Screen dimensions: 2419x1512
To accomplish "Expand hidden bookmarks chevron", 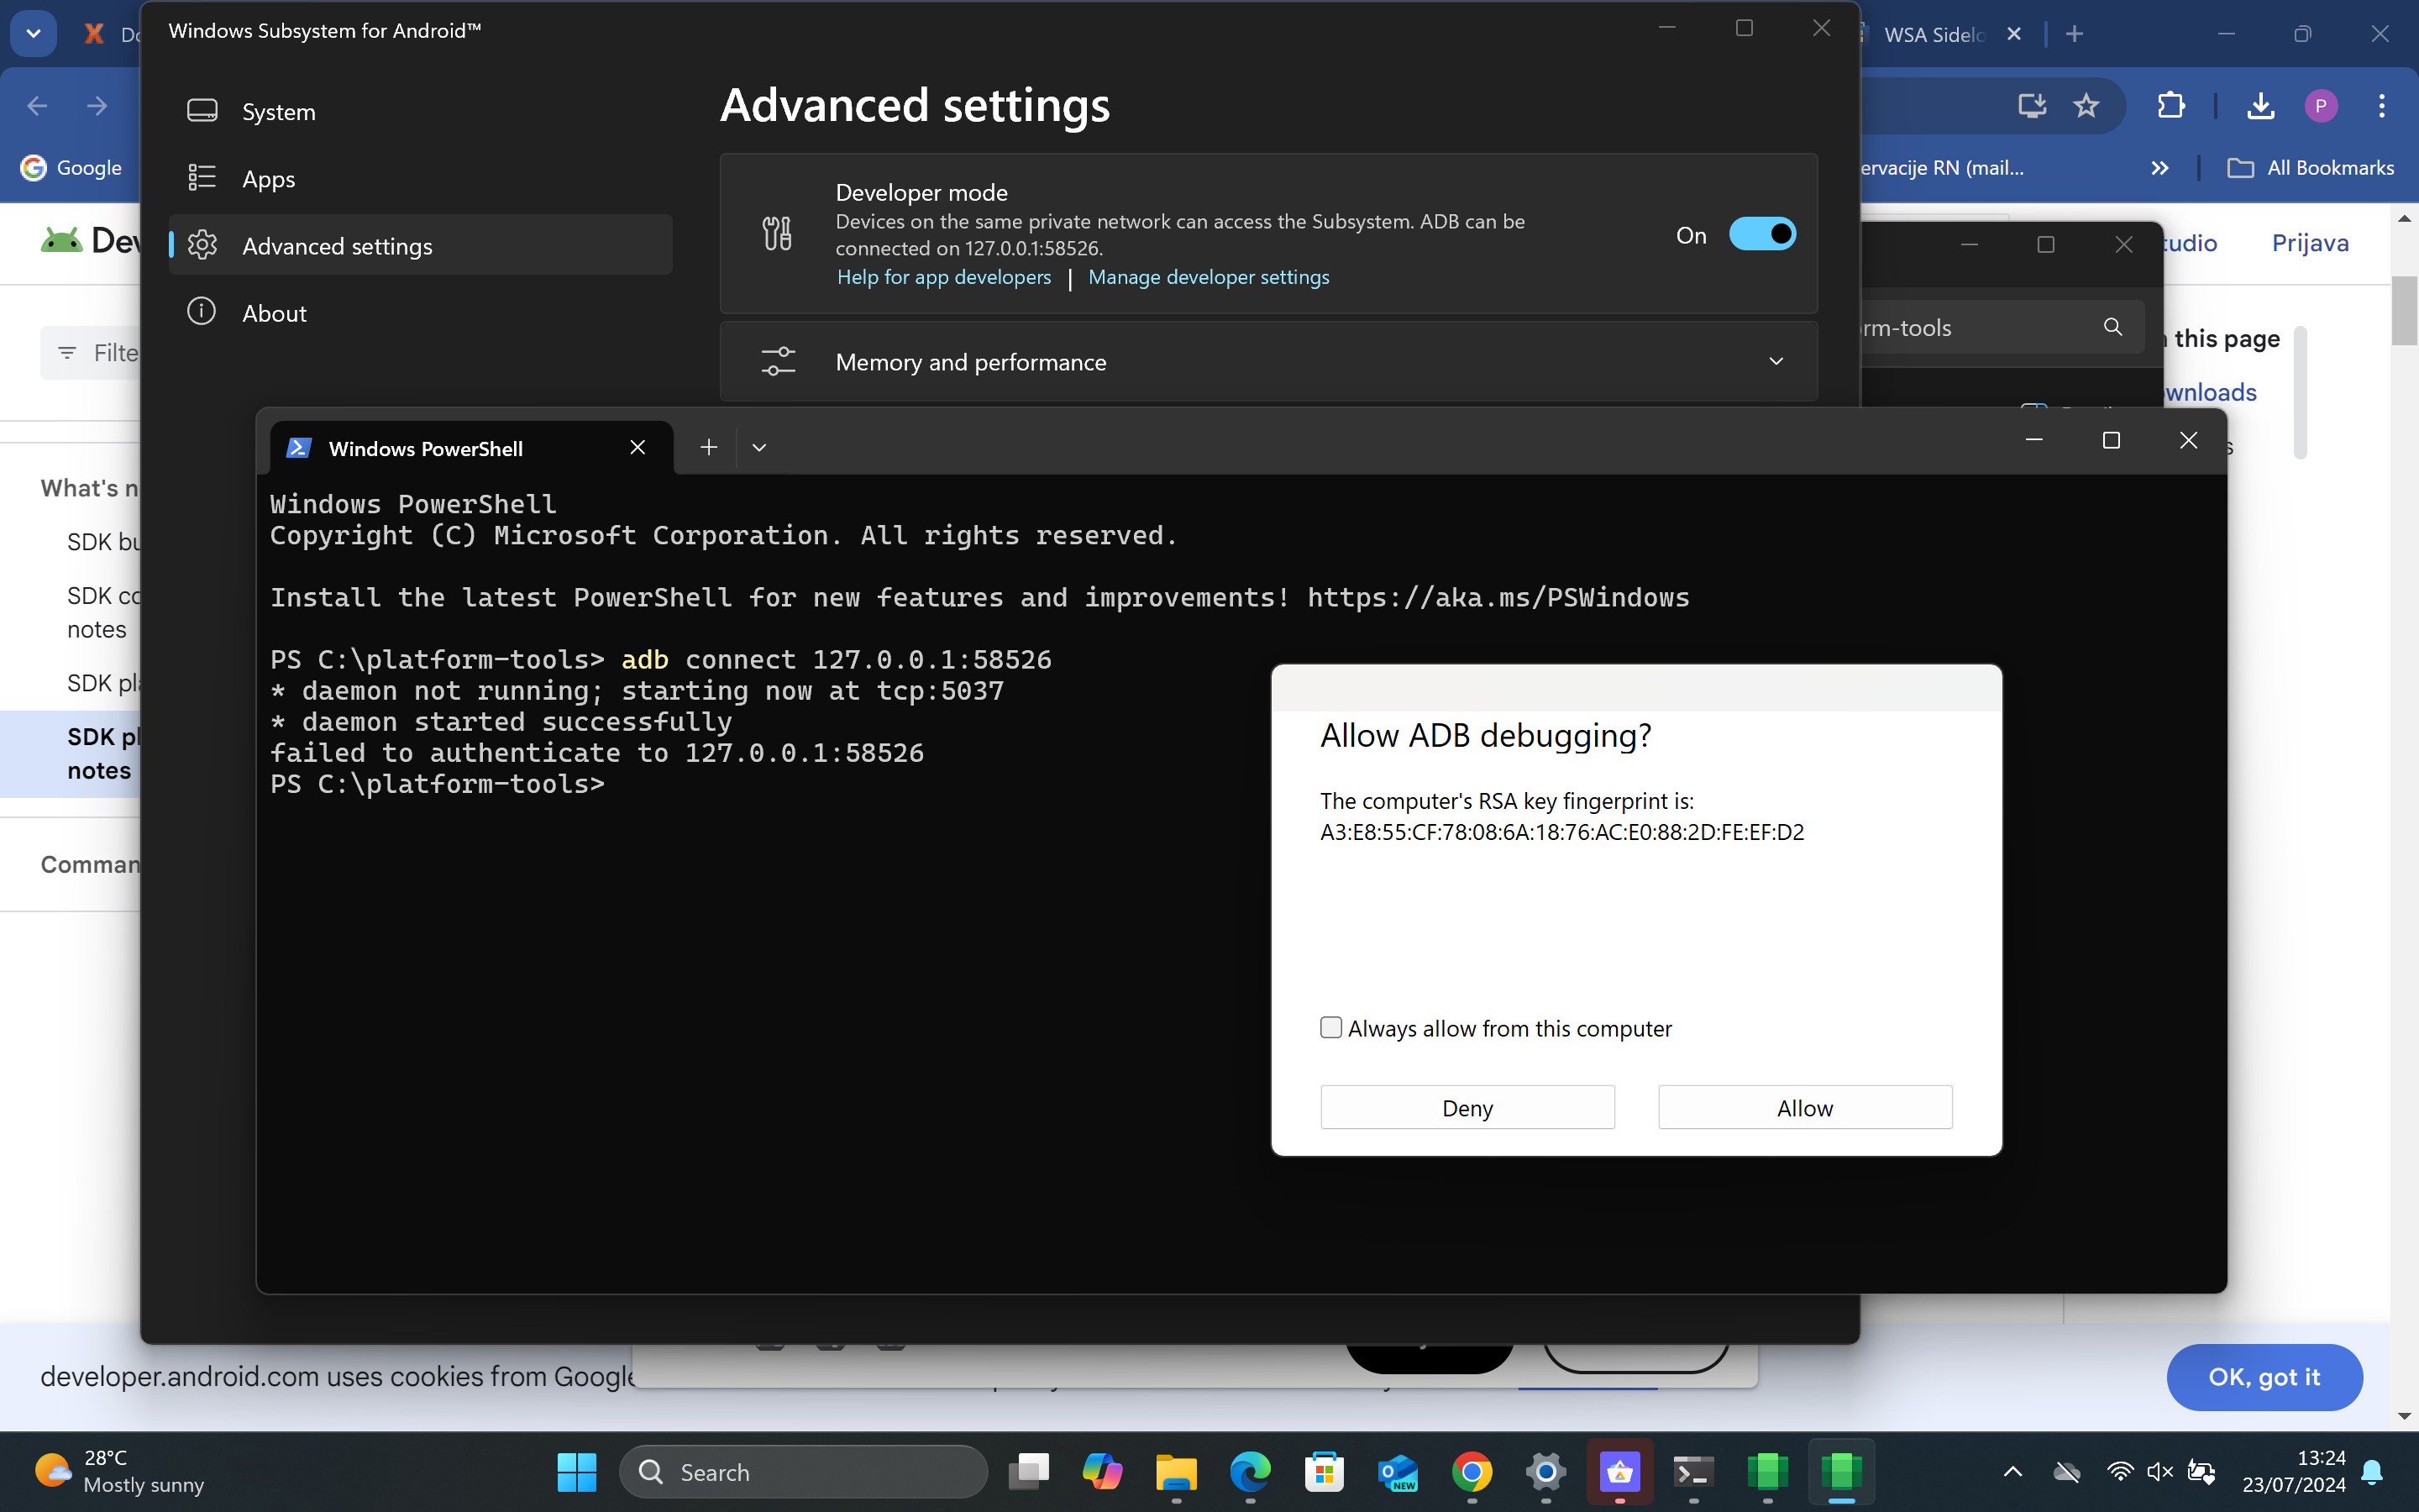I will tap(2159, 168).
